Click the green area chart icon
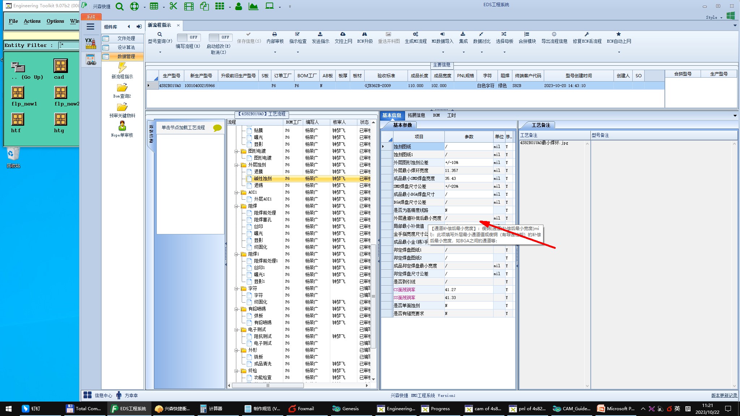740x416 pixels. tap(253, 6)
